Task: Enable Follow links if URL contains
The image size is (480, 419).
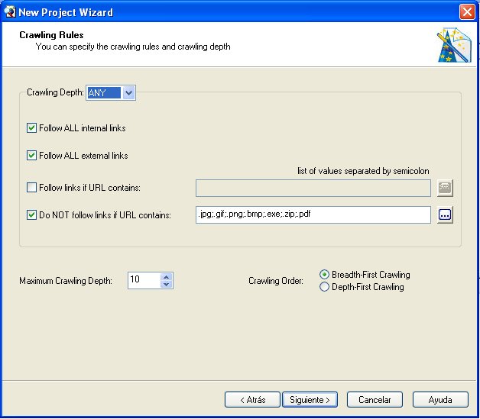Action: [31, 187]
